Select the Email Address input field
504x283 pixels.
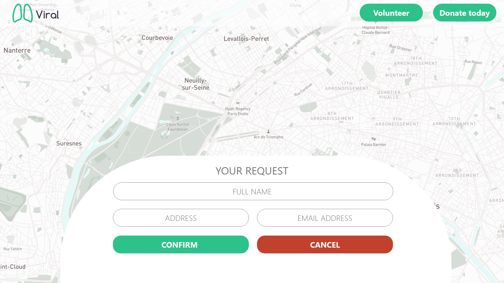tap(325, 218)
